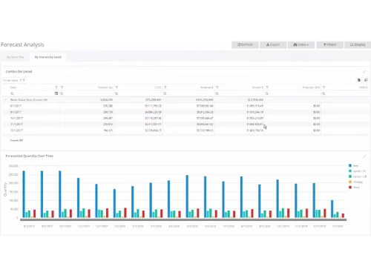Click the Vintage orange legend swatch
The height and width of the screenshot is (278, 371).
coord(350,182)
